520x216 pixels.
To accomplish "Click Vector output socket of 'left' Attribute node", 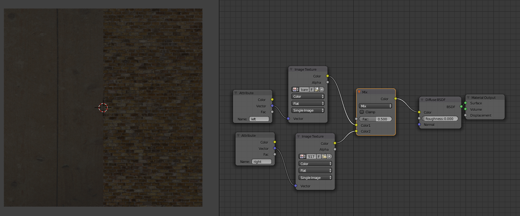I will 272,106.
